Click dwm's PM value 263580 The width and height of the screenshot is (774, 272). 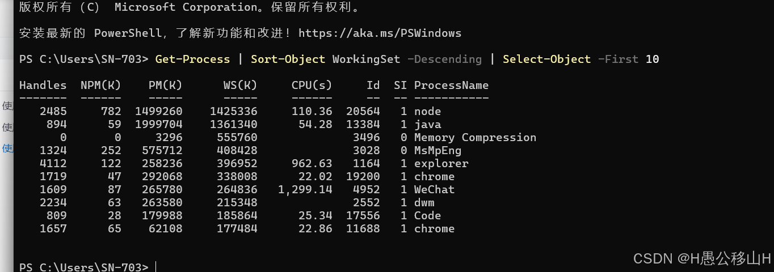click(162, 202)
